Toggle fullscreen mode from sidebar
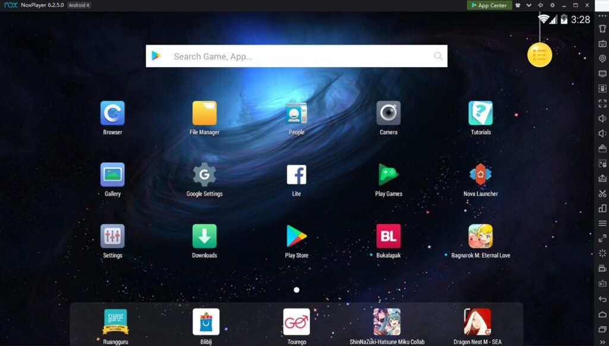The image size is (609, 346). 602,103
